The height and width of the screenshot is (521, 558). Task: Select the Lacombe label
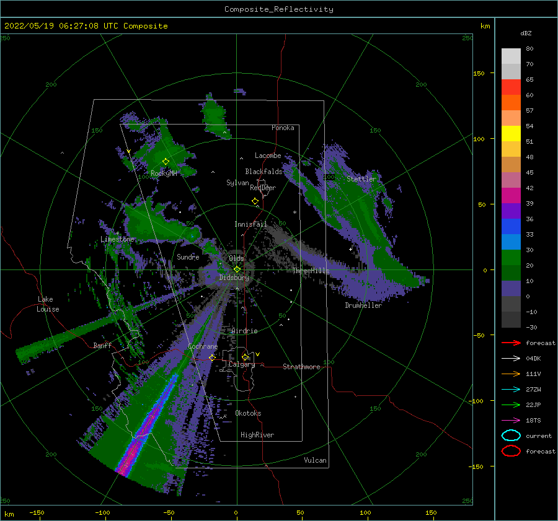(268, 155)
